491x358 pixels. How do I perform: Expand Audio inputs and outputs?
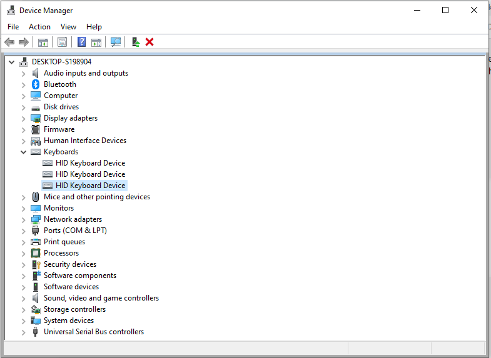click(23, 74)
